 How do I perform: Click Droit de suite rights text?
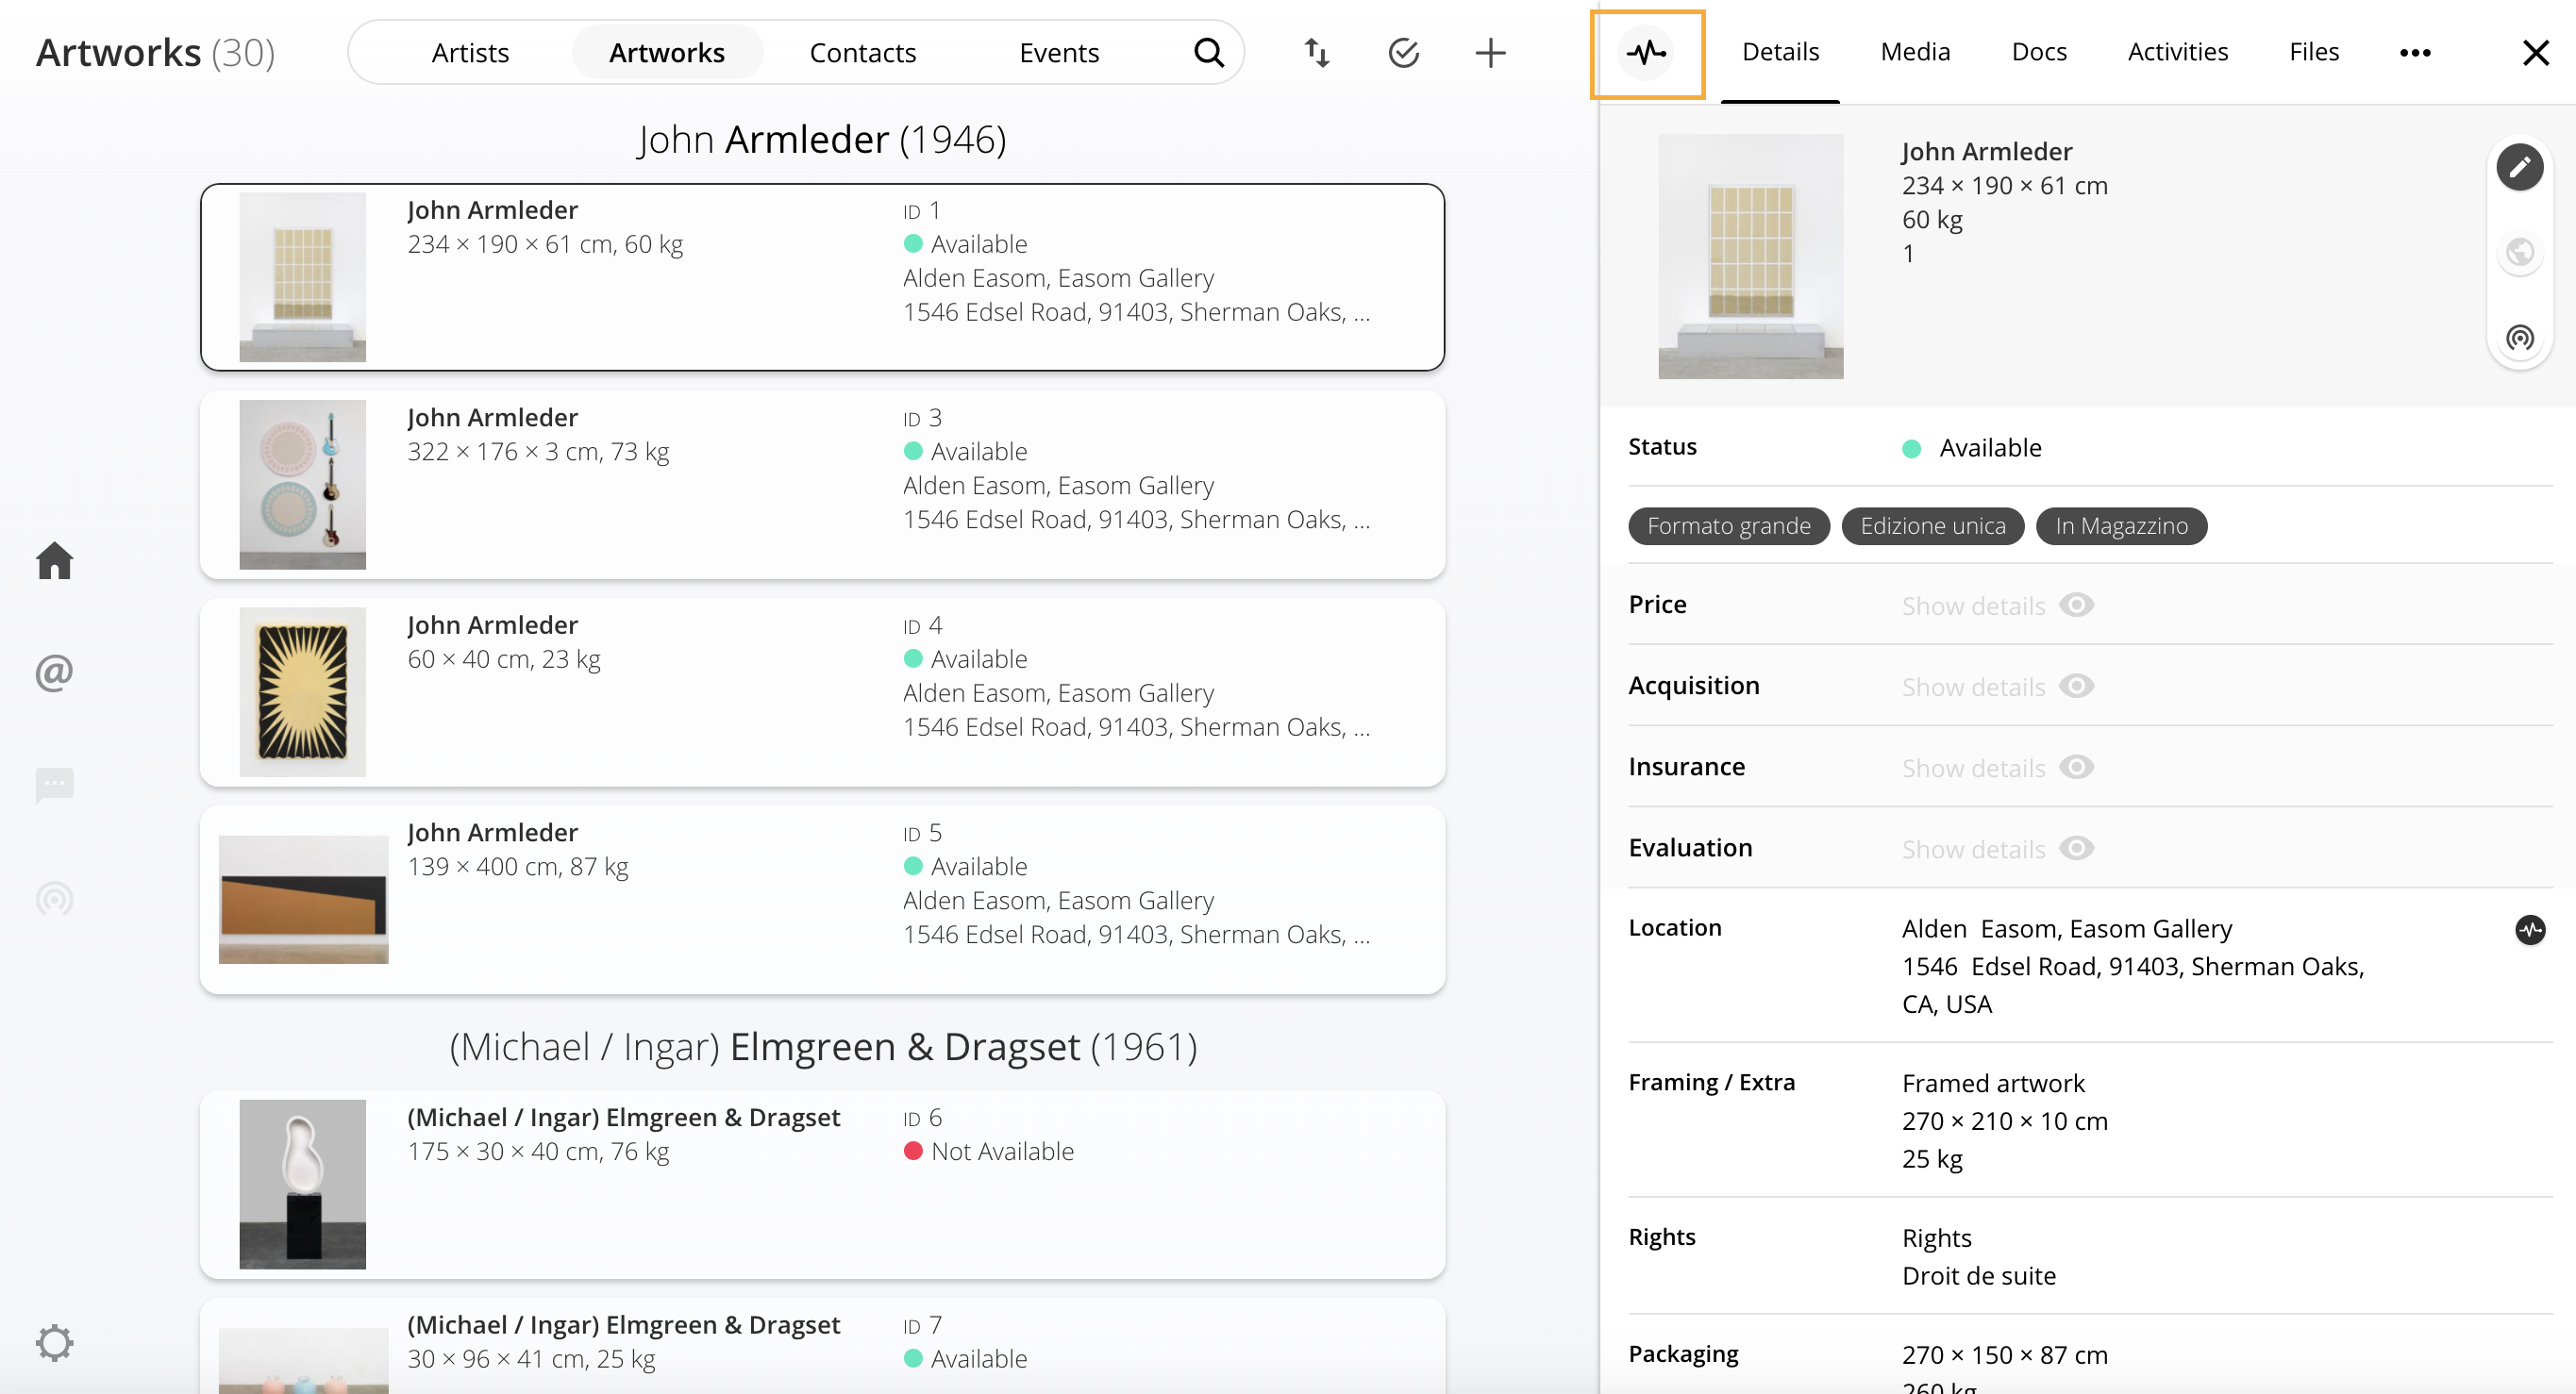pyautogui.click(x=1978, y=1276)
